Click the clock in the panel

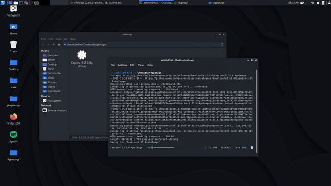pos(294,3)
